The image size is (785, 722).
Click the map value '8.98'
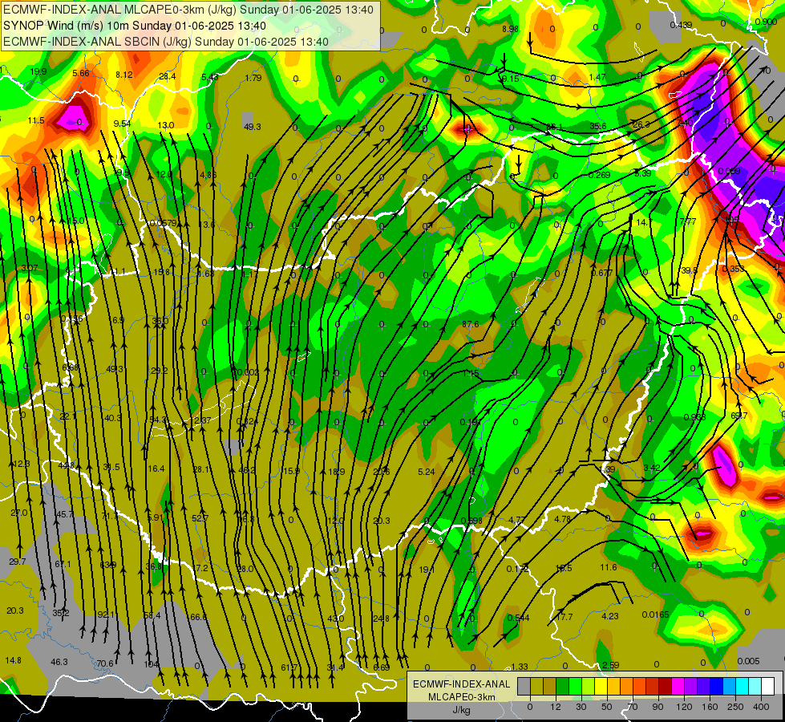coord(510,29)
